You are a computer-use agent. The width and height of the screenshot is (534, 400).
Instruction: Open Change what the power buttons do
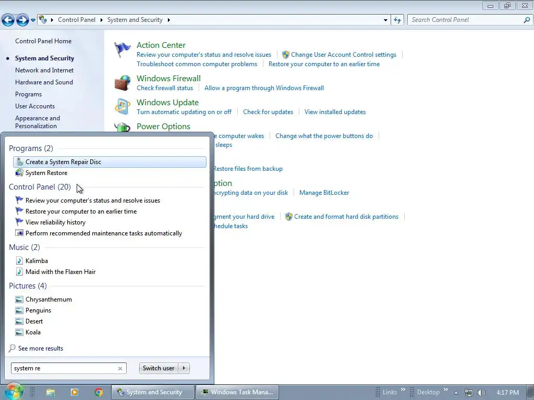point(324,136)
